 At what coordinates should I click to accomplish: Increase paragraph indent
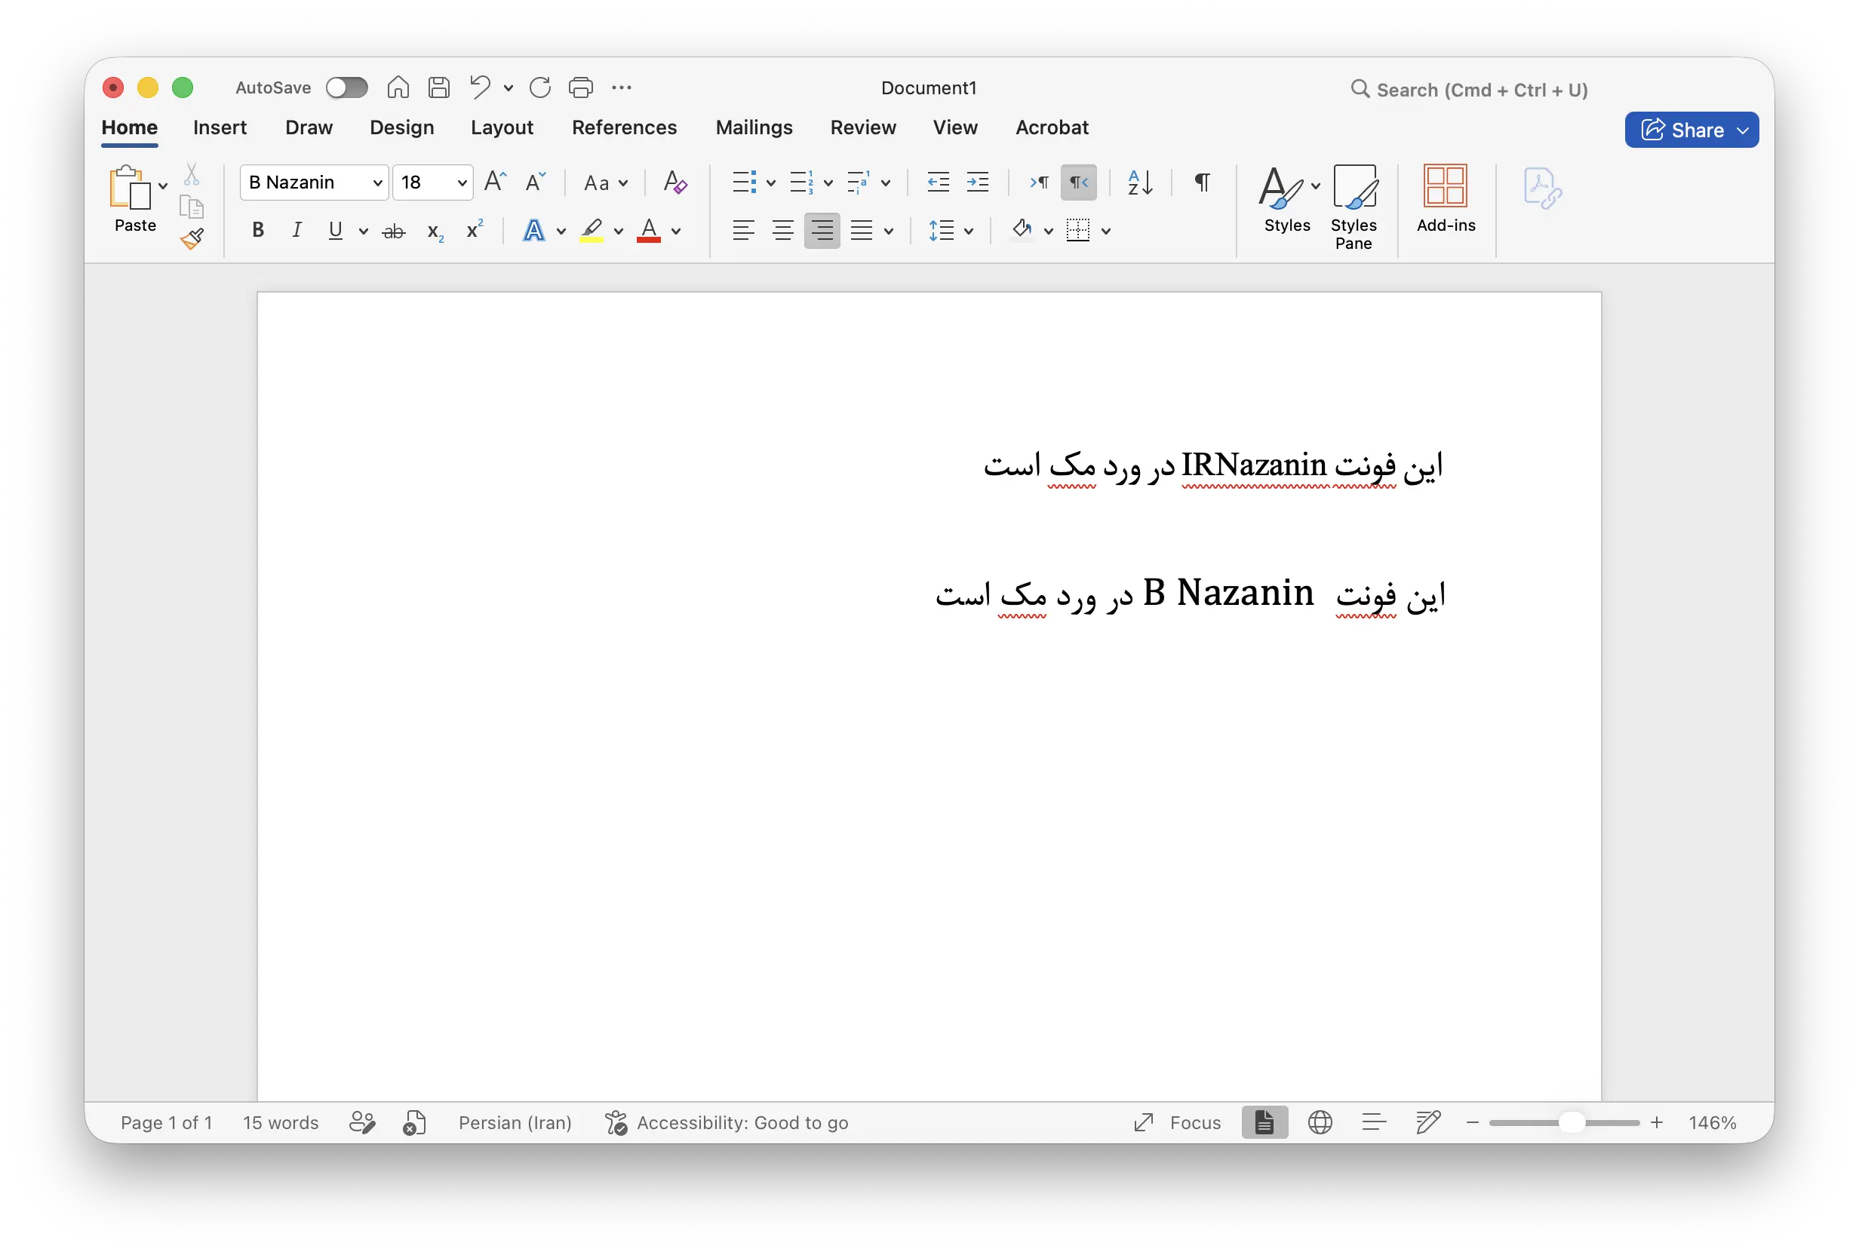coord(978,183)
